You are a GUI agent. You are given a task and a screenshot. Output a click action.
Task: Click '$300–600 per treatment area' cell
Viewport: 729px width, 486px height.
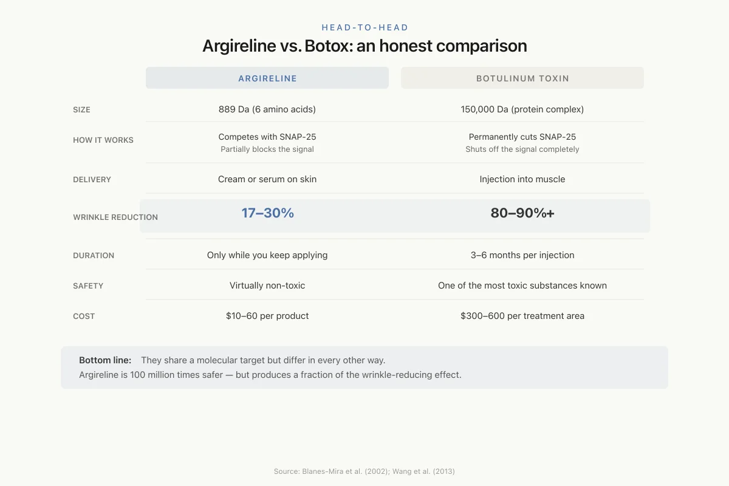(x=522, y=316)
